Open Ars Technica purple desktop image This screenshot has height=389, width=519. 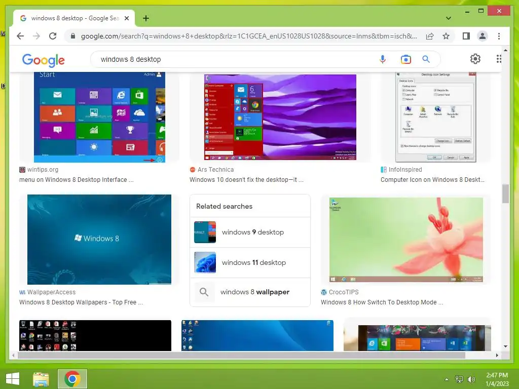[280, 118]
